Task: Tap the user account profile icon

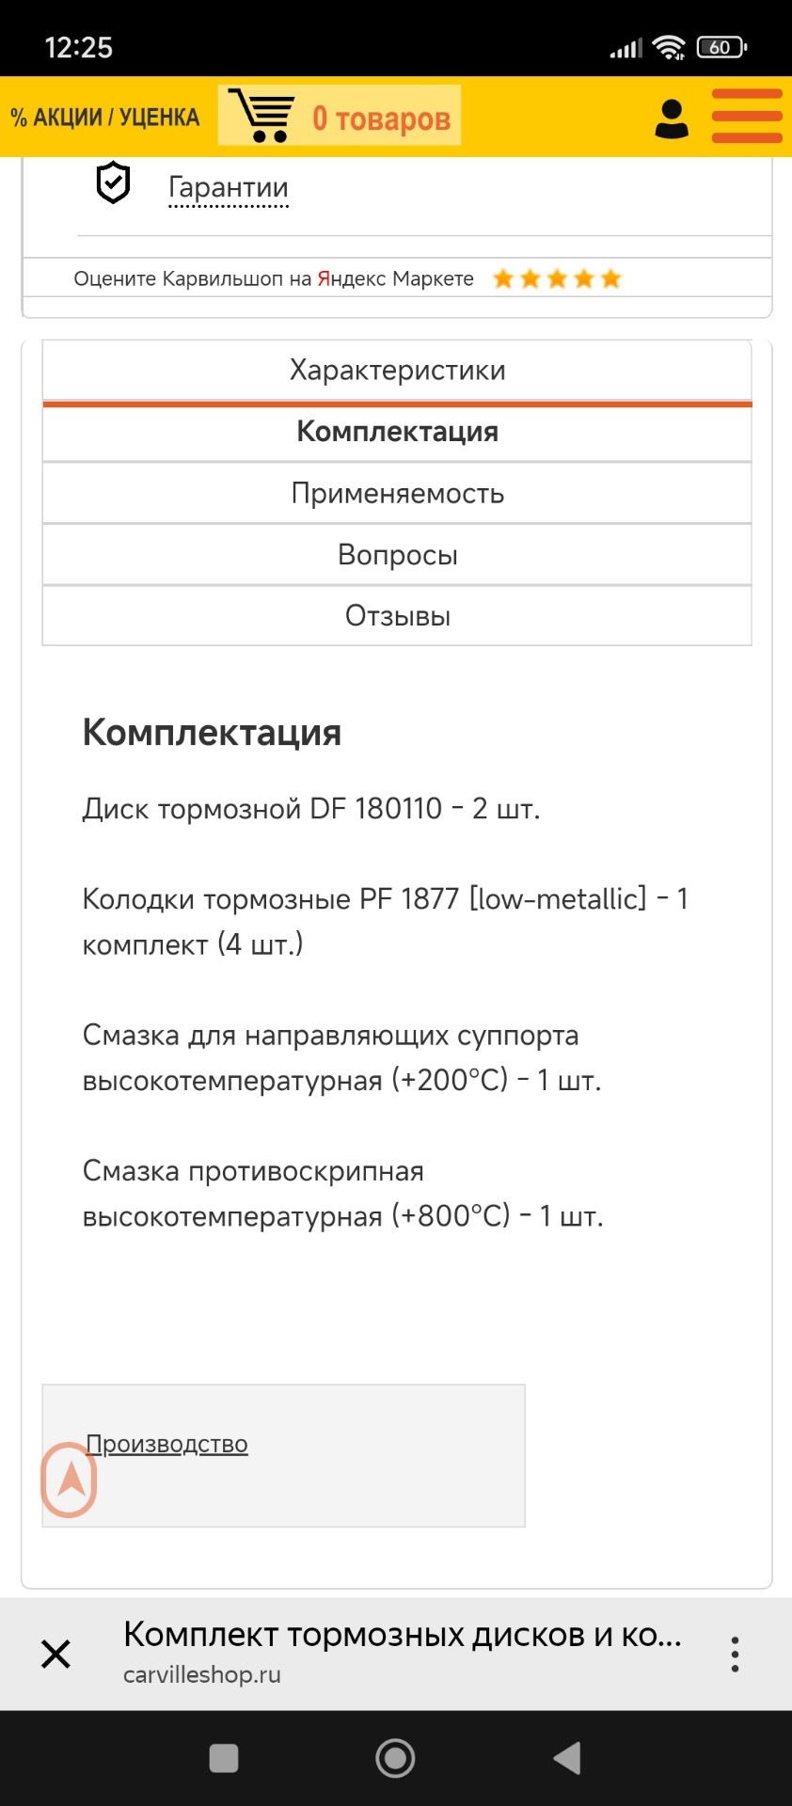Action: point(672,119)
